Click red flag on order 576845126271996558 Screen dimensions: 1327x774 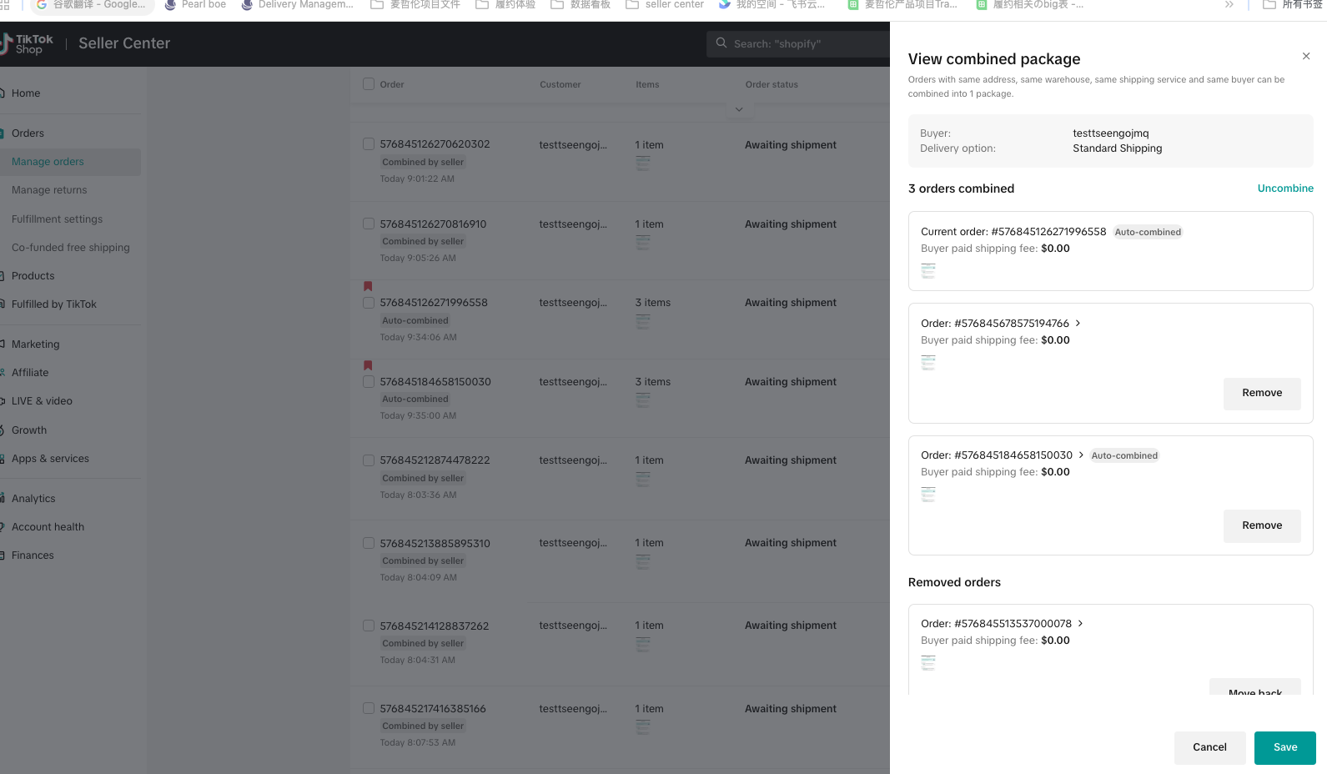point(368,286)
